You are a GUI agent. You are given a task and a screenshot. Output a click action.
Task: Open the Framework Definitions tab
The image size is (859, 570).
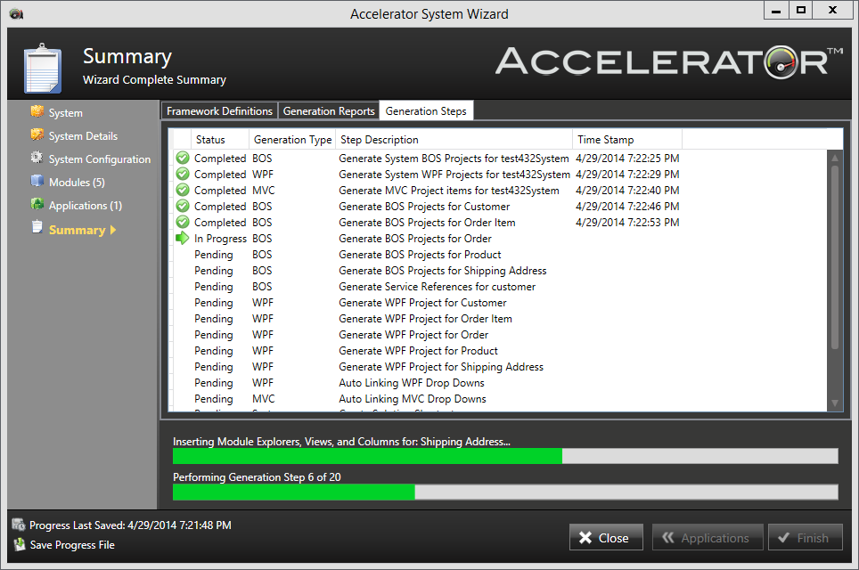tap(219, 111)
